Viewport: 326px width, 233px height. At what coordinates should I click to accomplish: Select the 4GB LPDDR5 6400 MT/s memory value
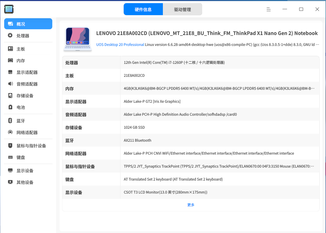click(219, 88)
